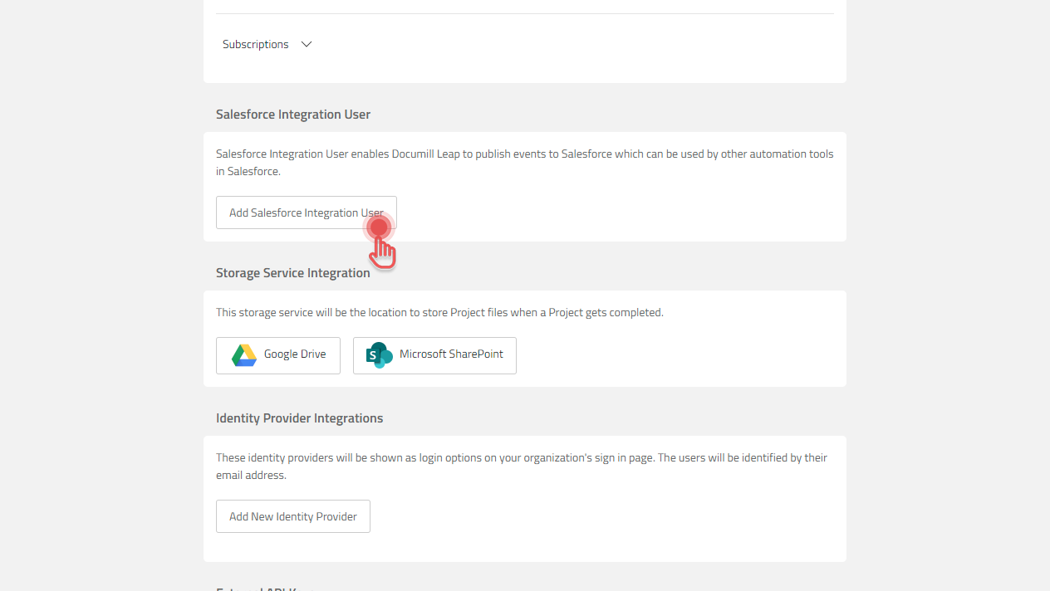Click the External API Keys heading
This screenshot has width=1050, height=591.
click(x=258, y=589)
